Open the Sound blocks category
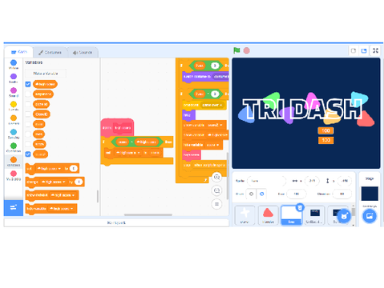384x288 pixels. click(x=14, y=92)
